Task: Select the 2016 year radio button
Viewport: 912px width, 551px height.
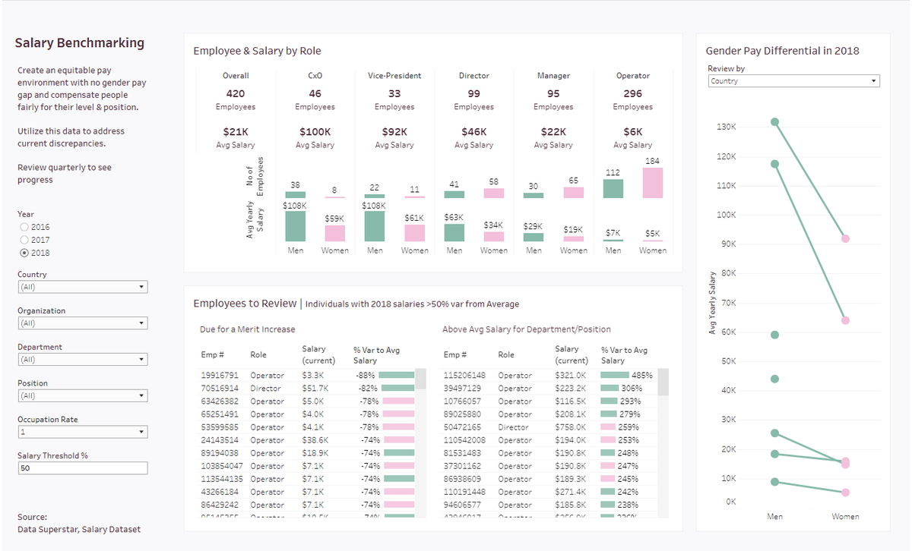Action: (x=24, y=227)
